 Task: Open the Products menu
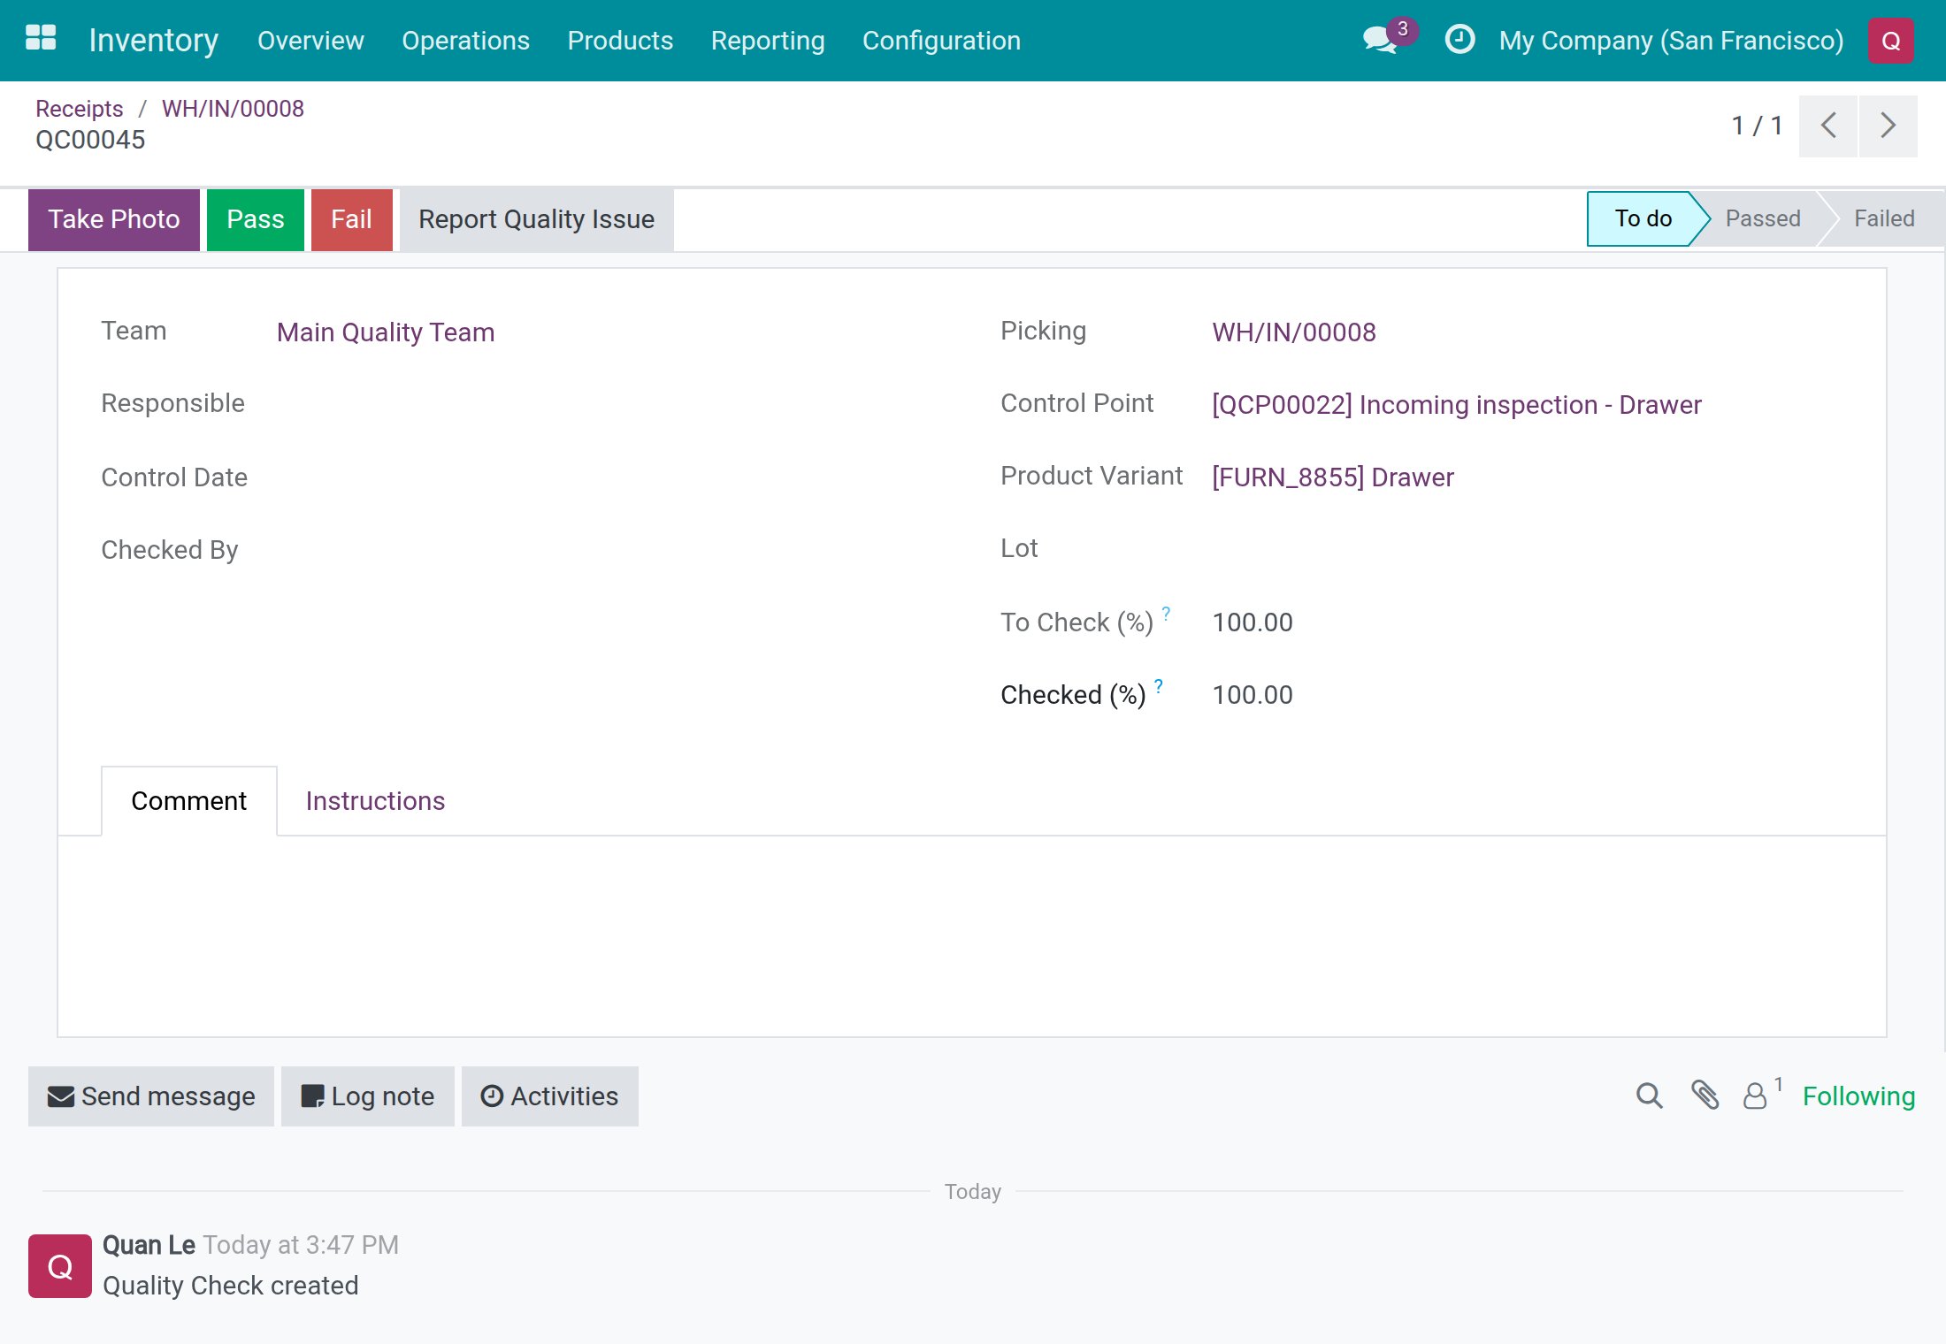click(620, 41)
